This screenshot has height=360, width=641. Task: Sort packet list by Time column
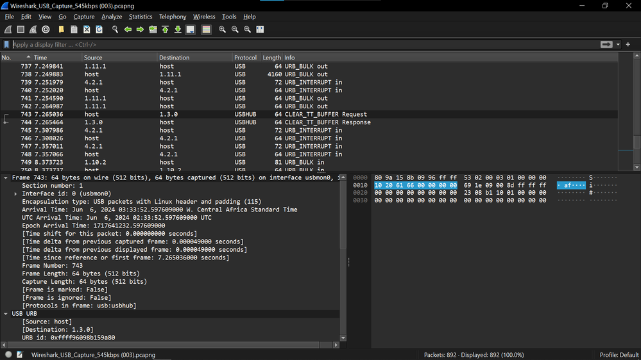point(57,58)
